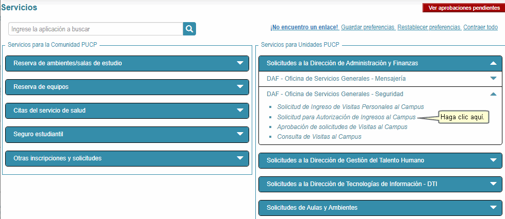Click the magnifying glass search icon
This screenshot has width=505, height=219.
[x=190, y=29]
